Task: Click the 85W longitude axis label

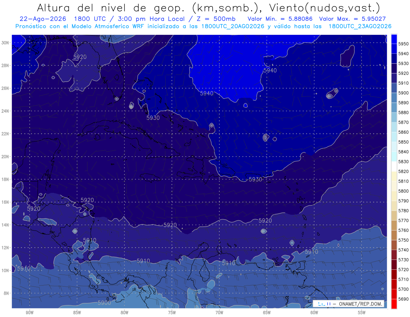Action: coord(77,313)
